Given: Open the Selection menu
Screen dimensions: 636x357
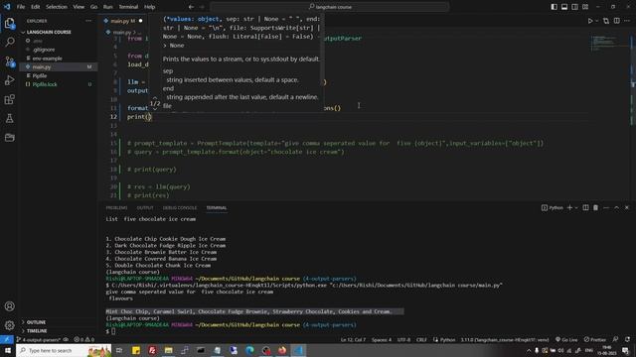Looking at the screenshot, I should pos(57,7).
